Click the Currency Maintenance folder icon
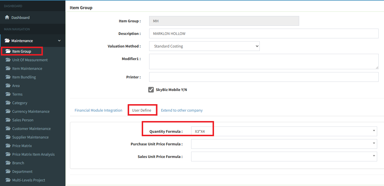Screen dimensions: 384x186 pos(8,111)
